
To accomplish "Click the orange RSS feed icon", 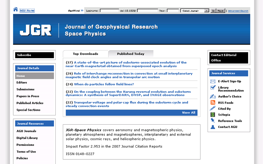I will 213,102.
